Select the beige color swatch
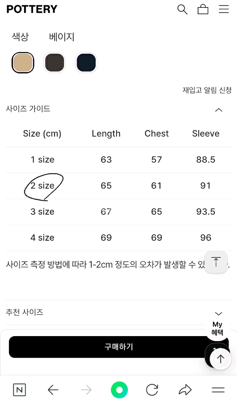 coord(23,63)
